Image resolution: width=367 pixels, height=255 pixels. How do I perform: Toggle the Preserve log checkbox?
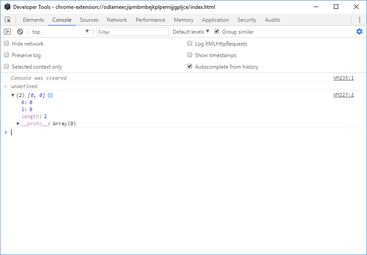pyautogui.click(x=7, y=55)
